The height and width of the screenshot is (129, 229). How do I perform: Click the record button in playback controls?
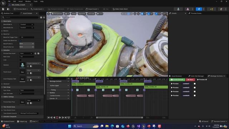[57, 118]
